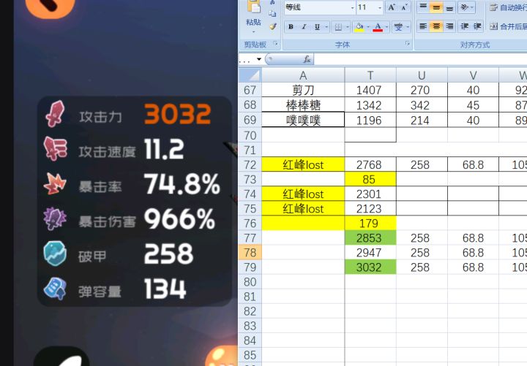Click the attack power (攻击力) sword icon

point(55,114)
